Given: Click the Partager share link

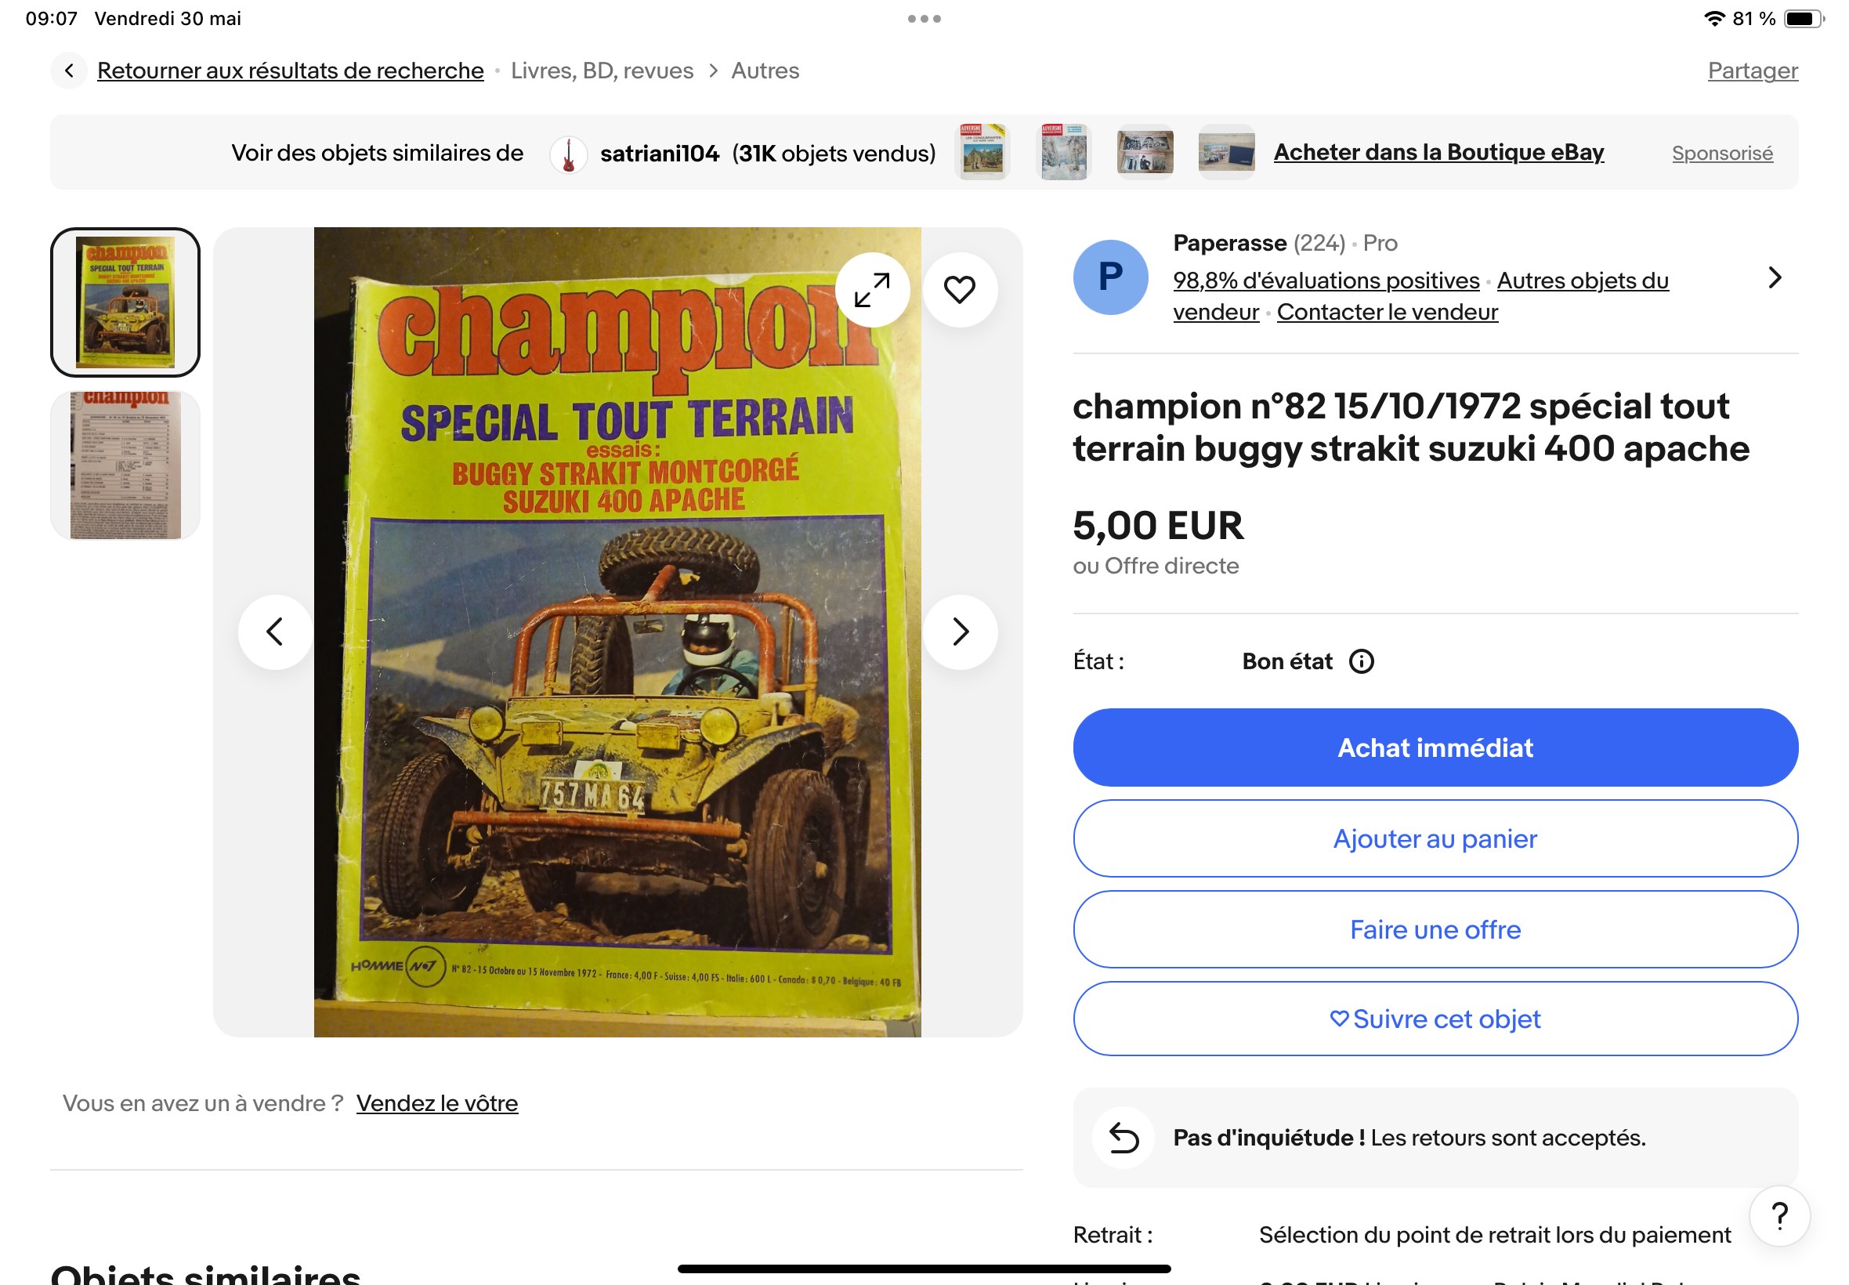Looking at the screenshot, I should [1753, 71].
